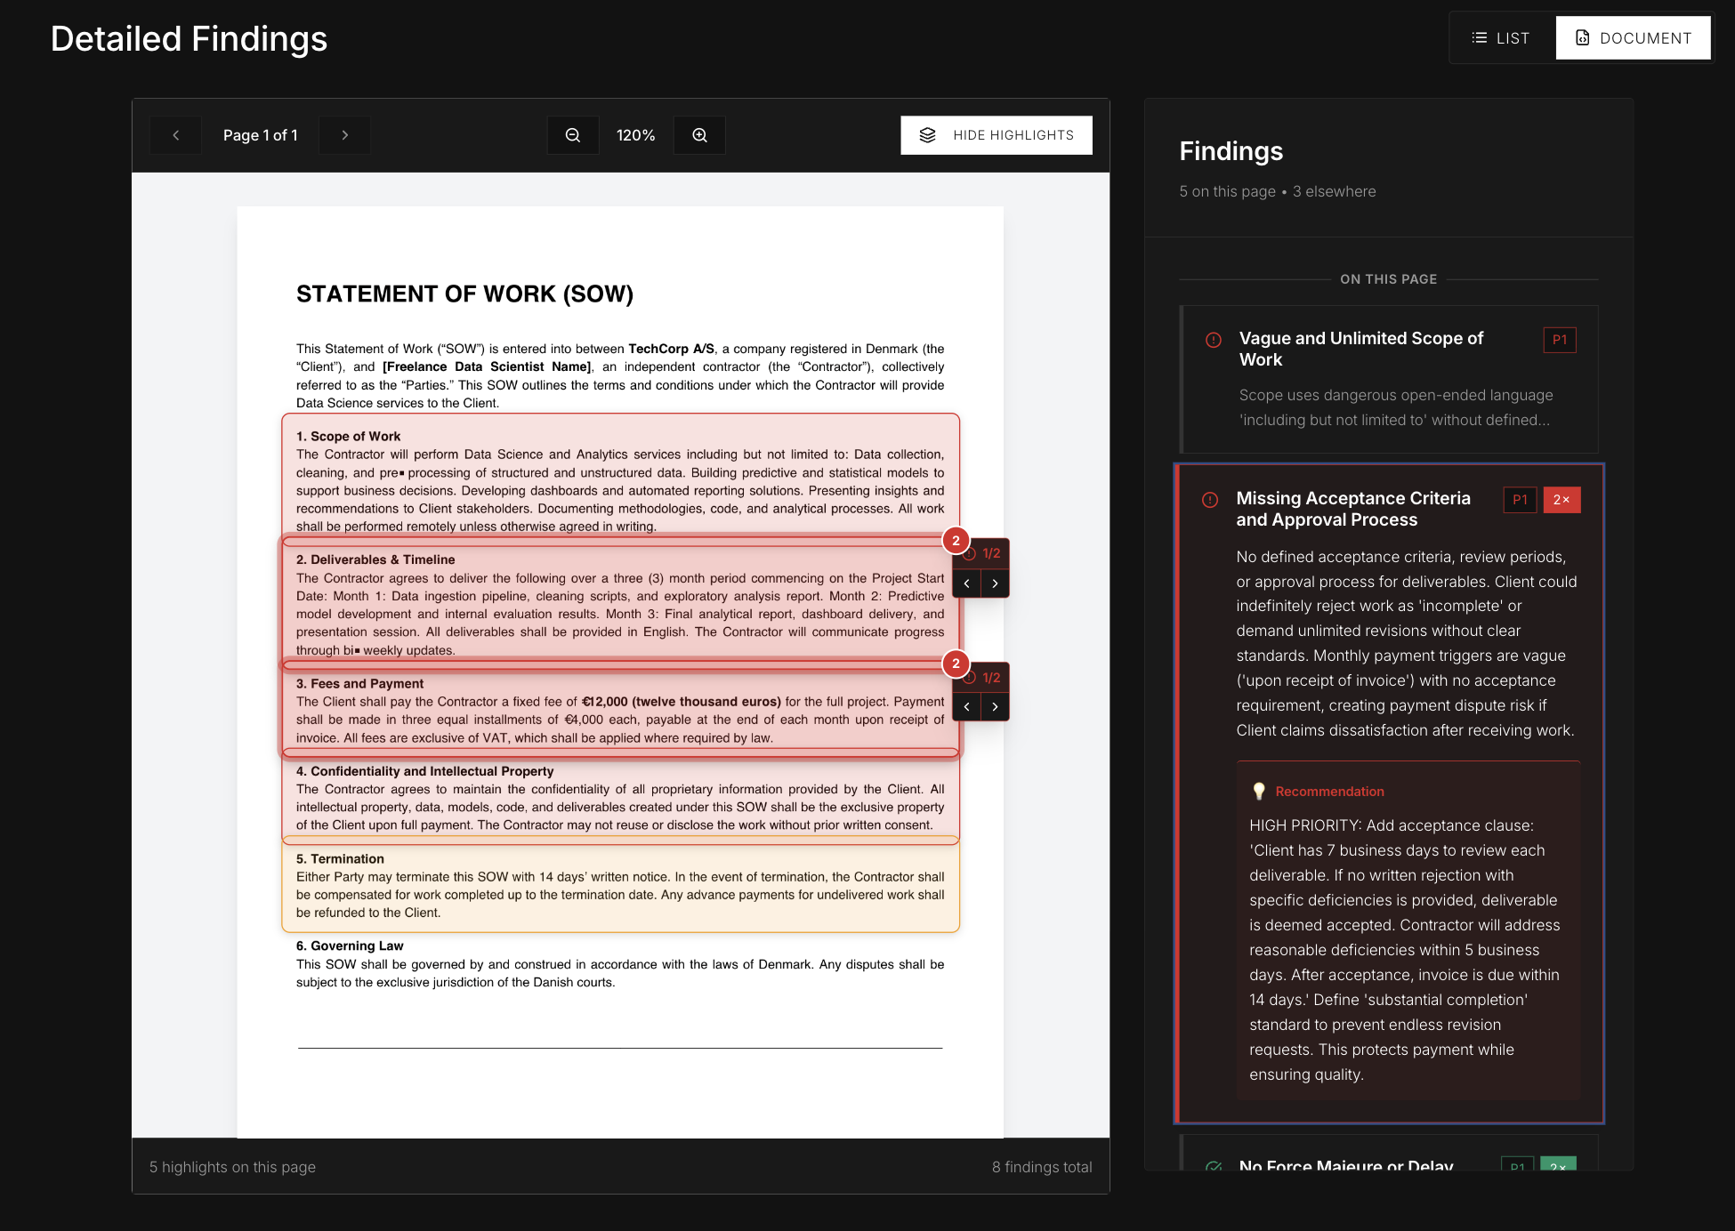Click the Fees and Payment highlight badge 2
Viewport: 1735px width, 1231px height.
[956, 664]
